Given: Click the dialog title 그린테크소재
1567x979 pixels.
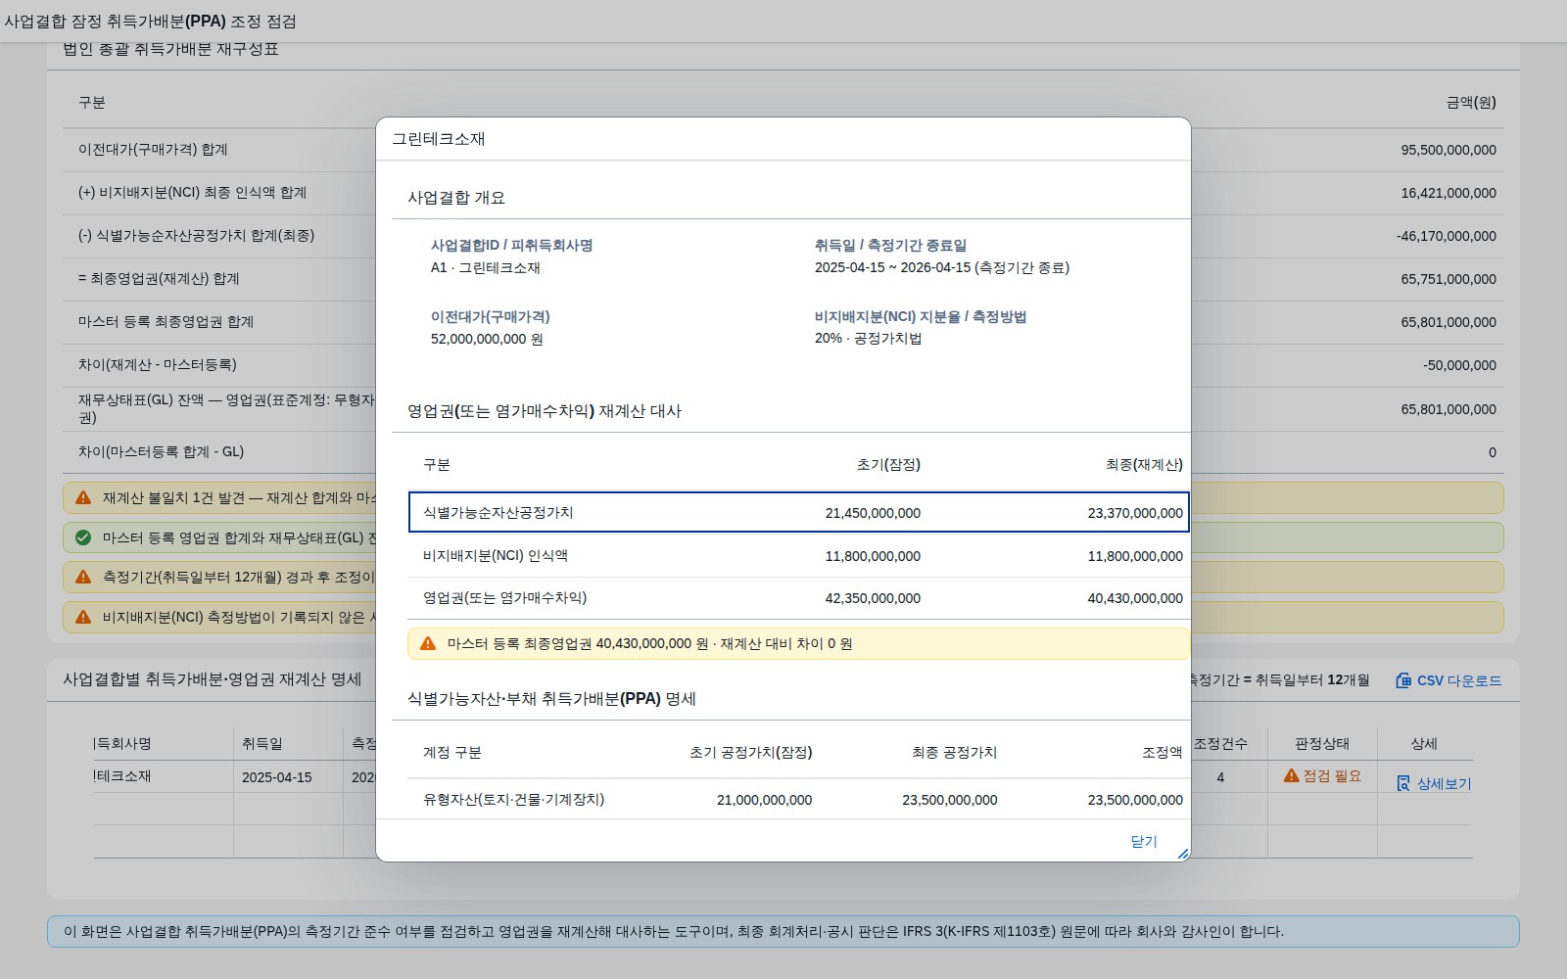Looking at the screenshot, I should tap(439, 139).
